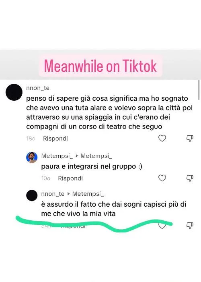Open nnon_te's small avatar on last reply
Screen dimensions: 201x282
32,195
